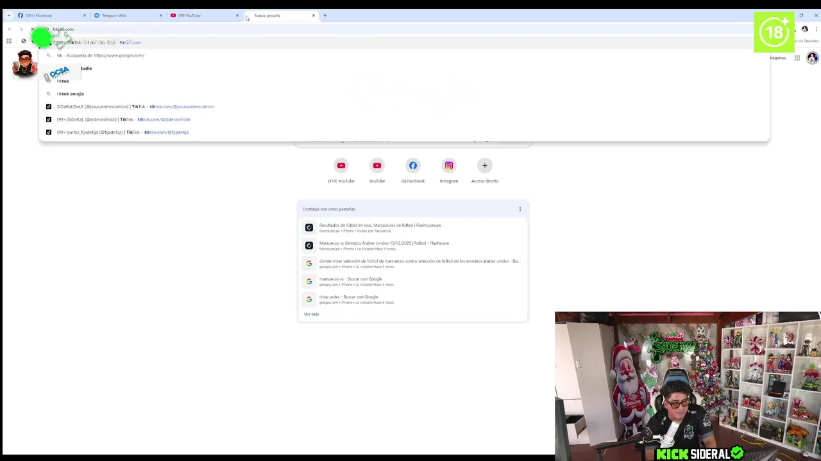The image size is (821, 461).
Task: Select suggestion 'tik - Búsqueda de https://www.google.com/'
Action: 404,55
